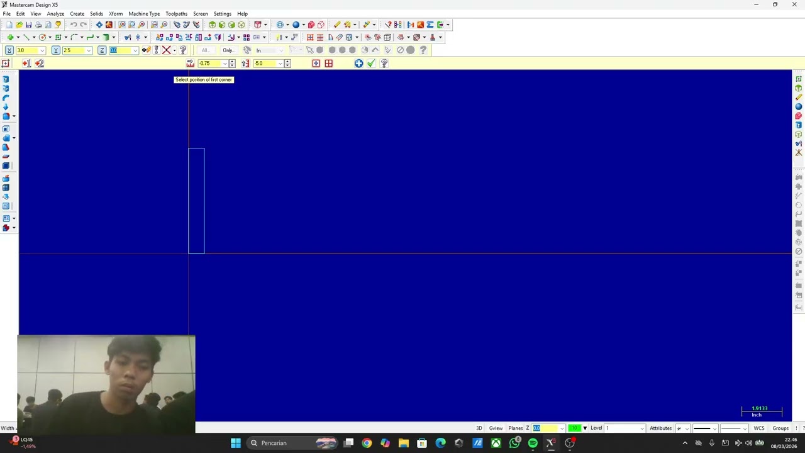Click the Edit first point icon
This screenshot has width=805, height=453.
(26, 63)
